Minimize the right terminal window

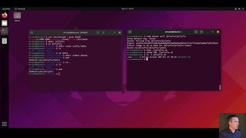point(208,32)
